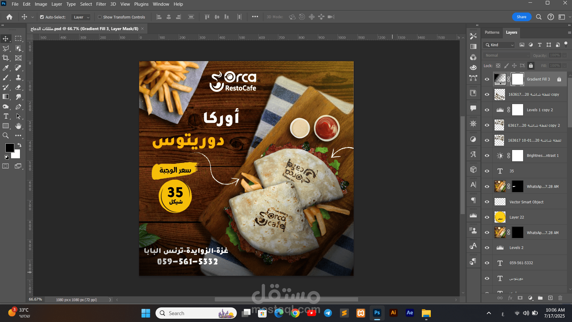Select the Clone Stamp tool
Image resolution: width=572 pixels, height=322 pixels.
coord(18,78)
